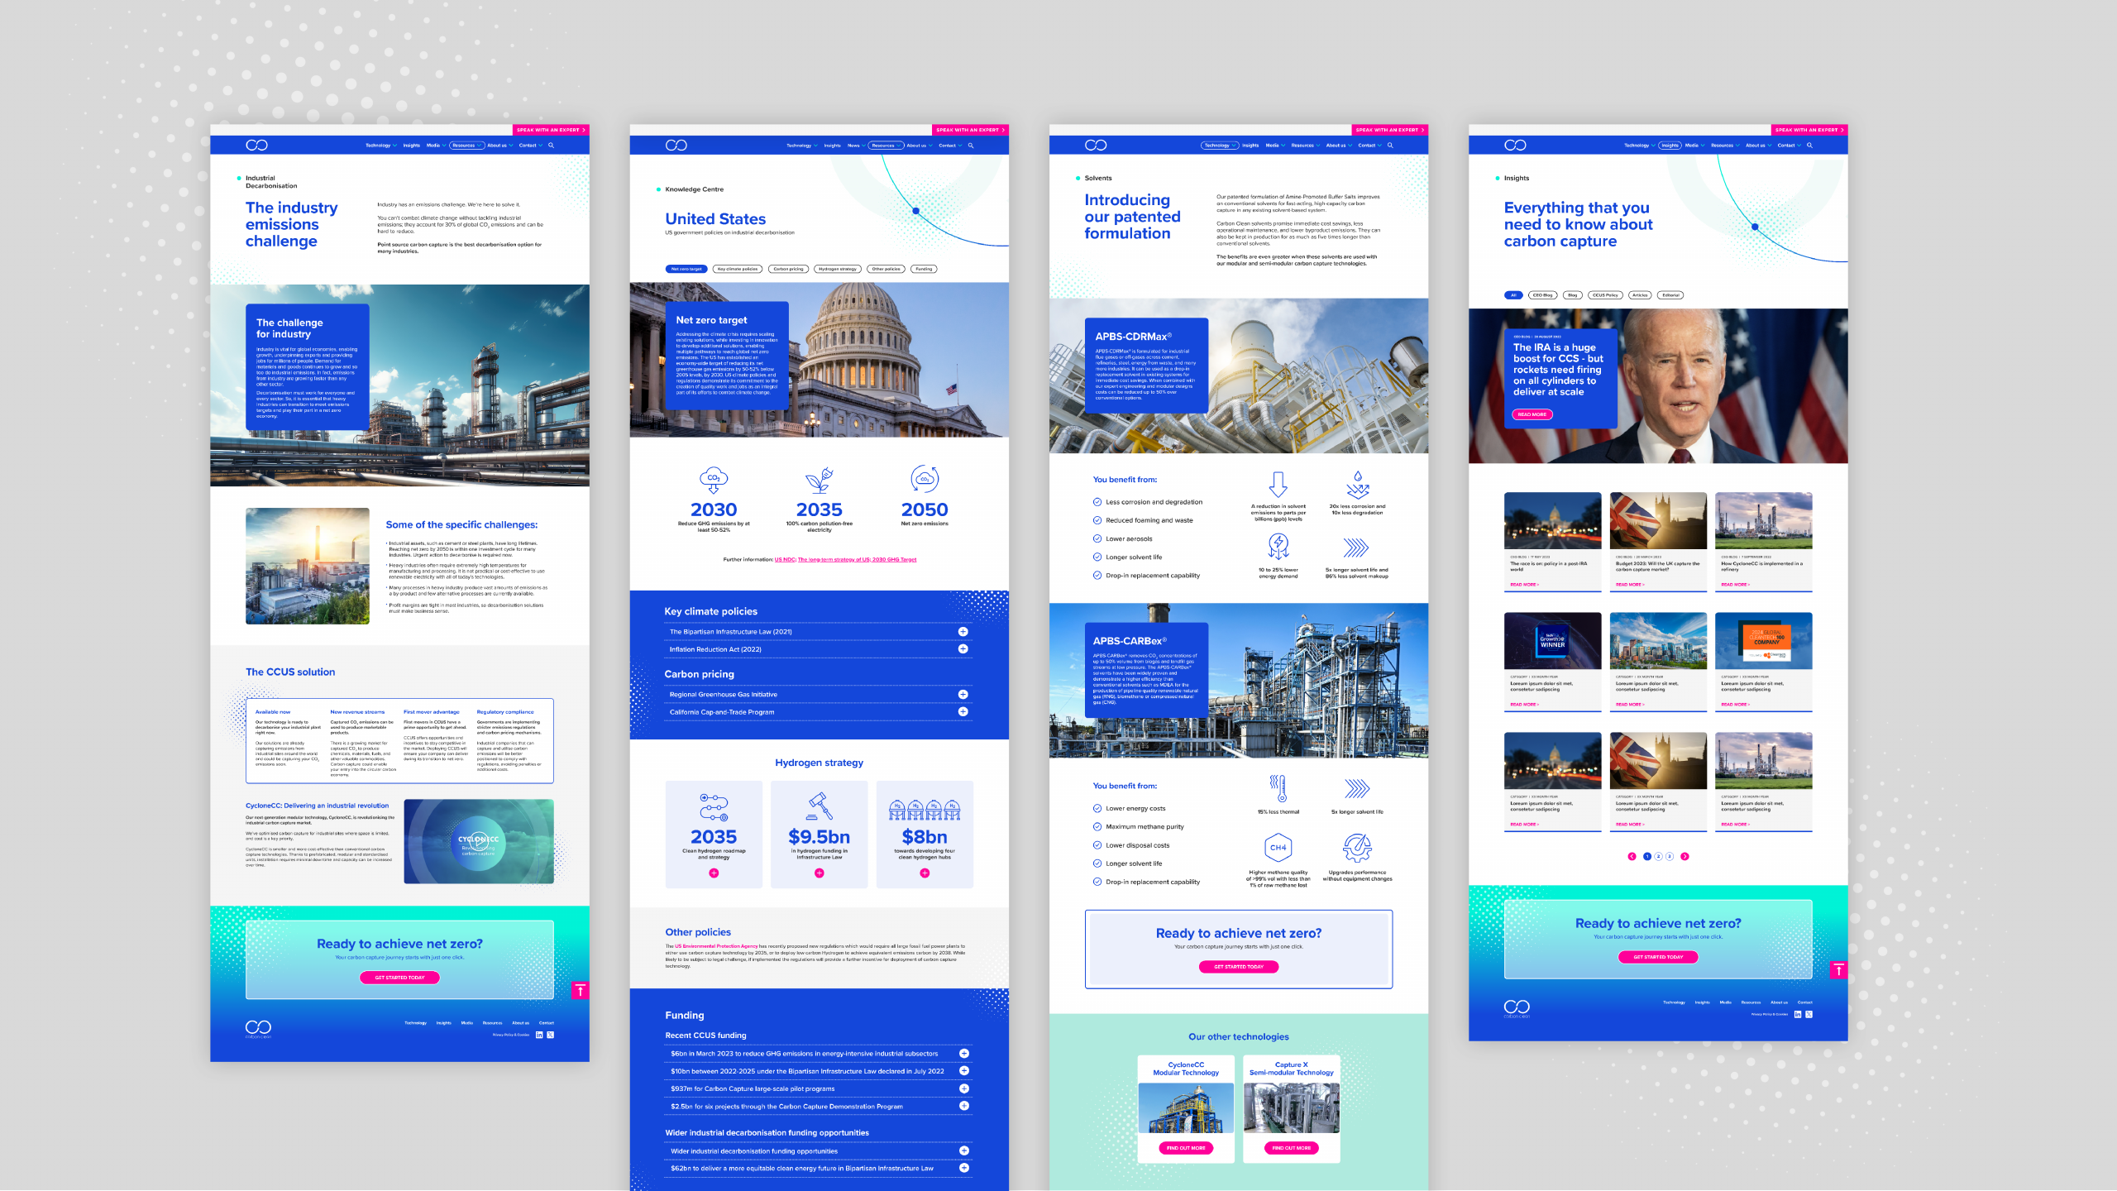Screen dimensions: 2117x1191
Task: Open the Budget 2023 UK flag article thumbnail
Action: (1657, 521)
